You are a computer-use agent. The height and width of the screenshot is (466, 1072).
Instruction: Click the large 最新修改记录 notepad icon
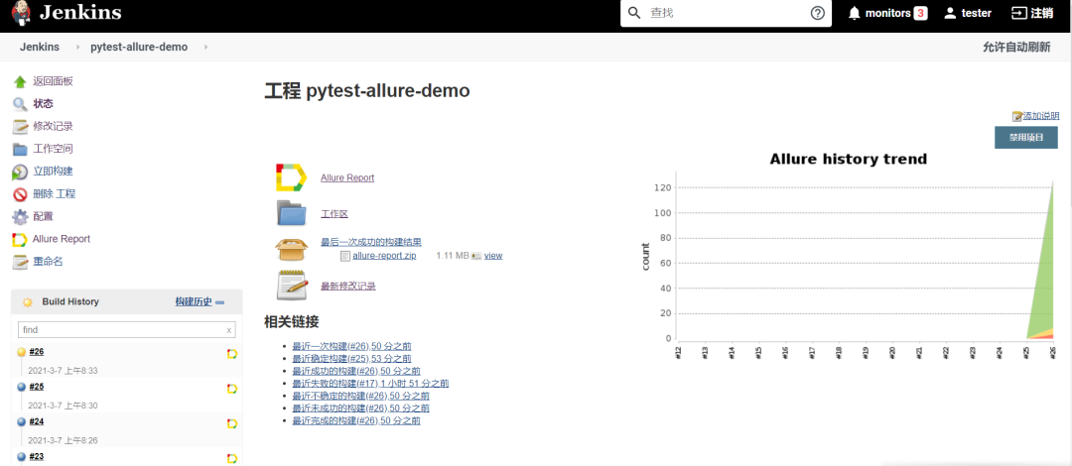click(x=292, y=285)
